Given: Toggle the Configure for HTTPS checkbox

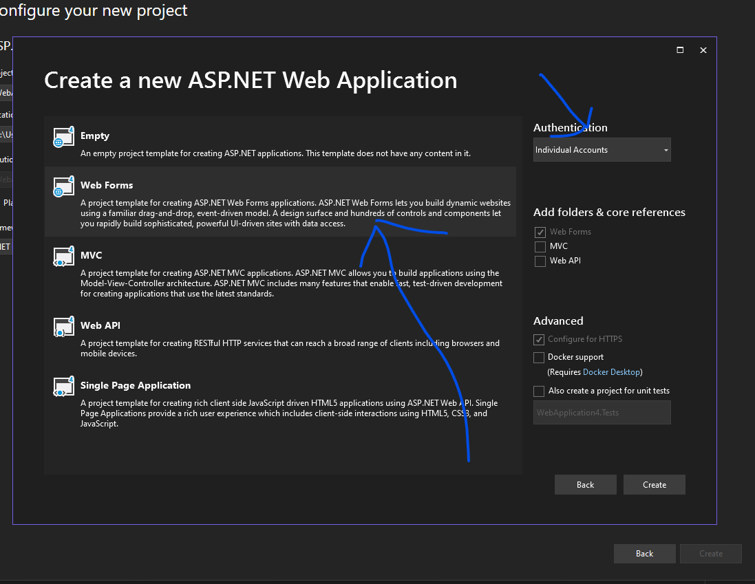Looking at the screenshot, I should [539, 340].
